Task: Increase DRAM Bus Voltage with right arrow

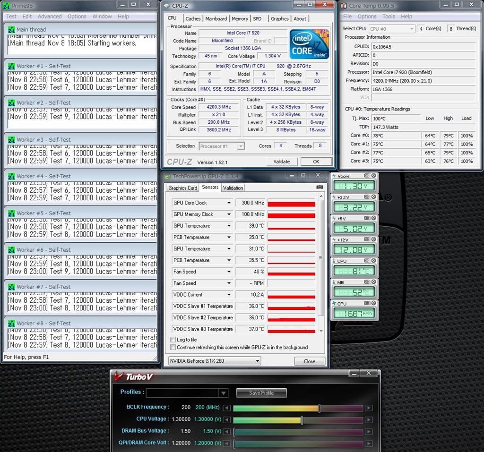Action: pyautogui.click(x=369, y=432)
